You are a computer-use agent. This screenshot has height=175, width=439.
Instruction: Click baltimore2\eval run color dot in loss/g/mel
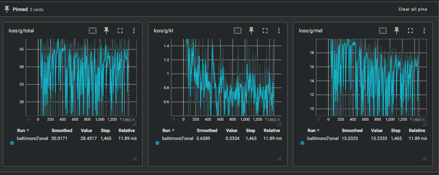click(x=302, y=143)
